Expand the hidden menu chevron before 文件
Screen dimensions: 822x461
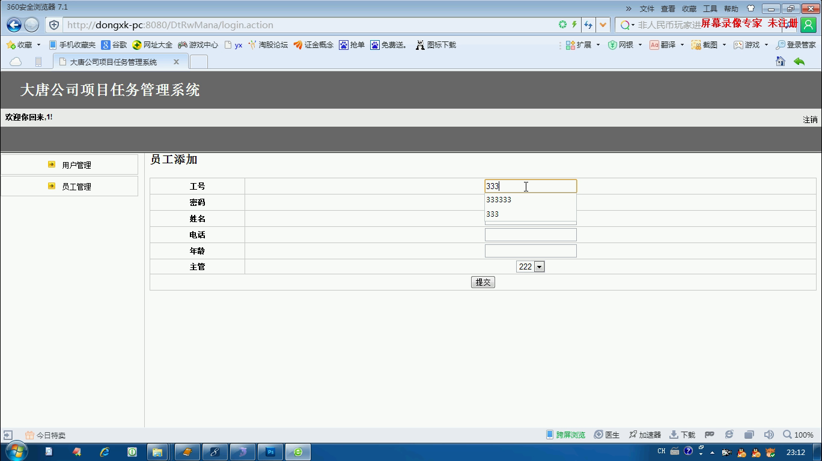(x=629, y=8)
